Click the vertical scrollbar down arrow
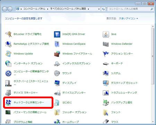 coord(153,122)
